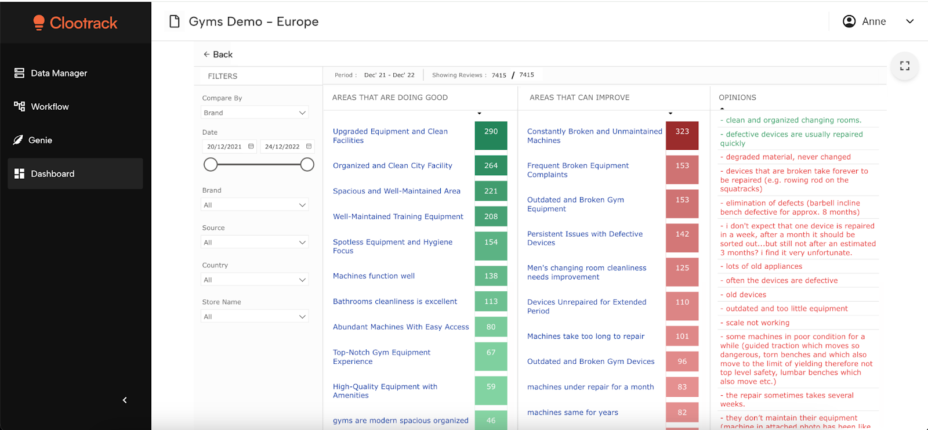Click the sort arrow under Opinions

(x=722, y=109)
